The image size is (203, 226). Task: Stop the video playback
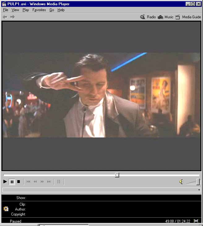pyautogui.click(x=19, y=182)
